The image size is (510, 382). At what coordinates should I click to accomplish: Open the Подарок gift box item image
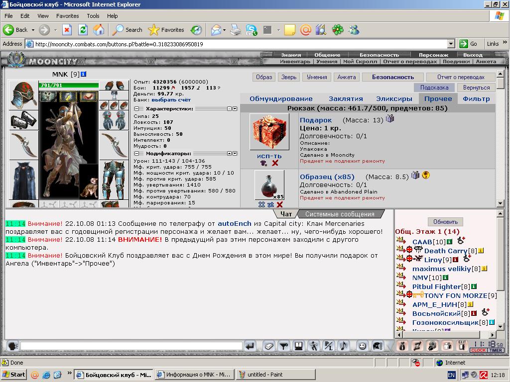tap(269, 131)
